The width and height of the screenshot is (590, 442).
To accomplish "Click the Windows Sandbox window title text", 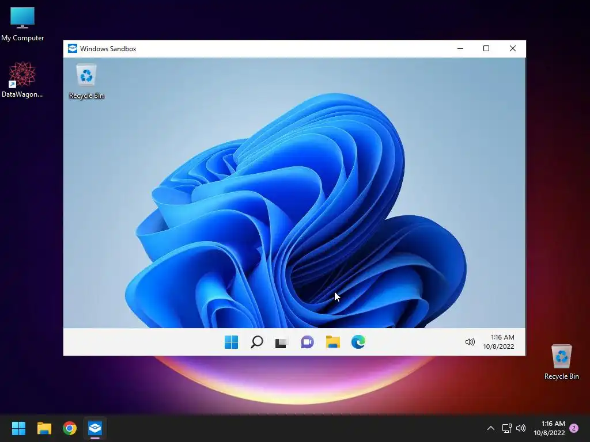I will click(108, 49).
